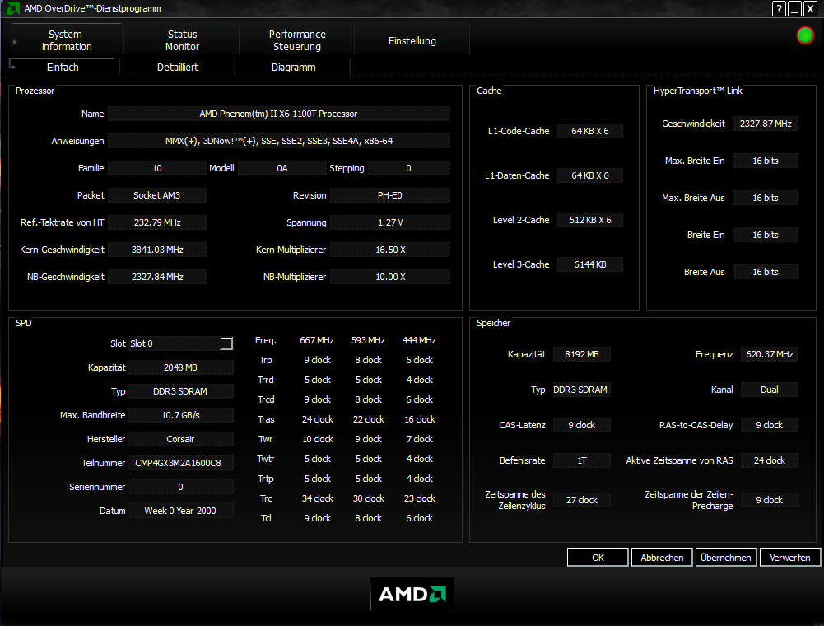This screenshot has height=626, width=824.
Task: Open the help question mark button
Action: (779, 8)
